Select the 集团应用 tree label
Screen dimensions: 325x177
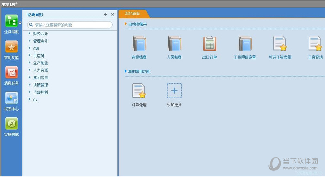pyautogui.click(x=40, y=78)
